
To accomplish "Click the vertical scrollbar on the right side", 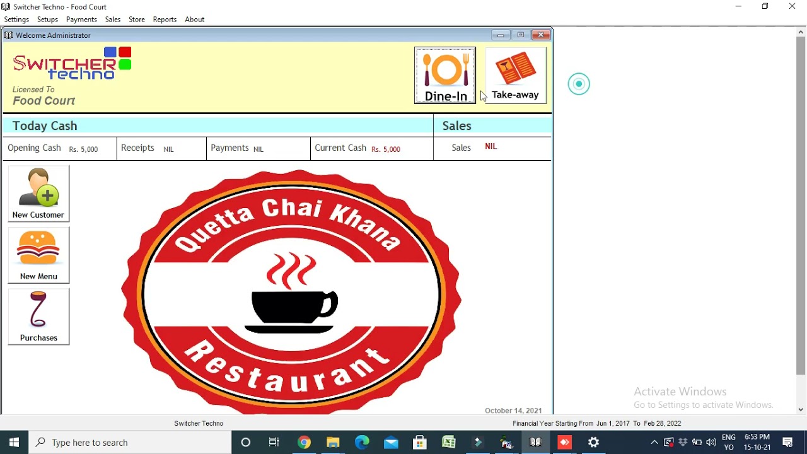I will click(801, 206).
